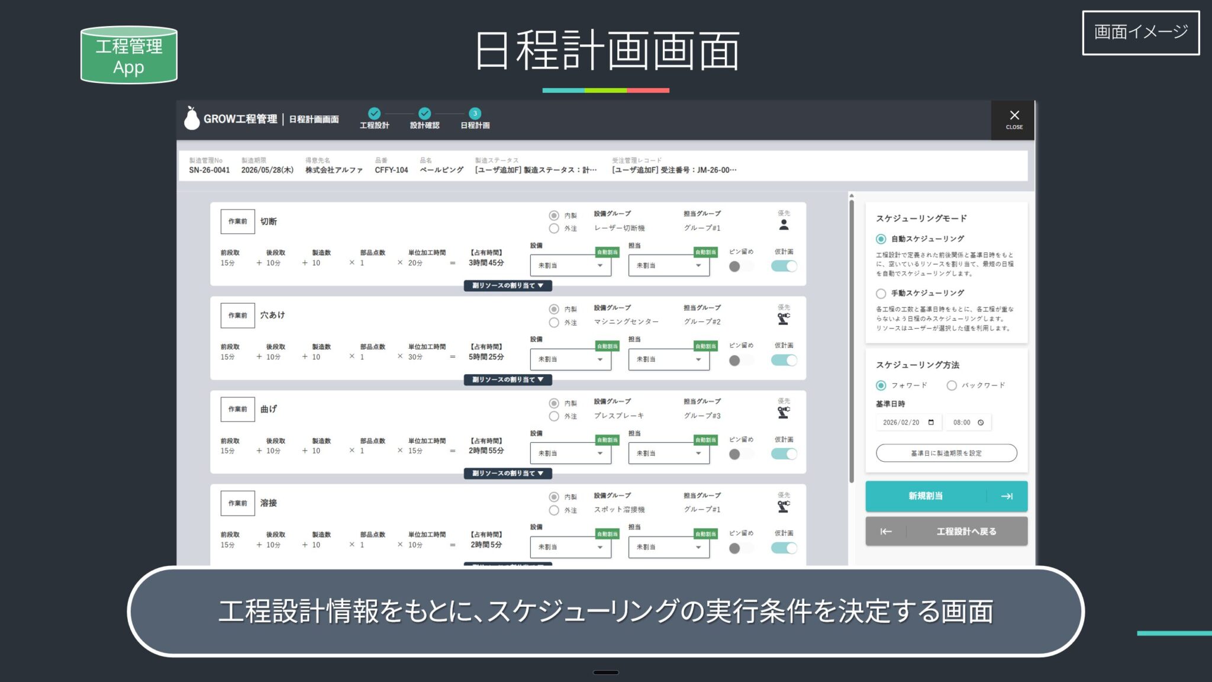Toggle 仮計画 switch for 穴あけ process
This screenshot has height=682, width=1212.
(x=784, y=360)
